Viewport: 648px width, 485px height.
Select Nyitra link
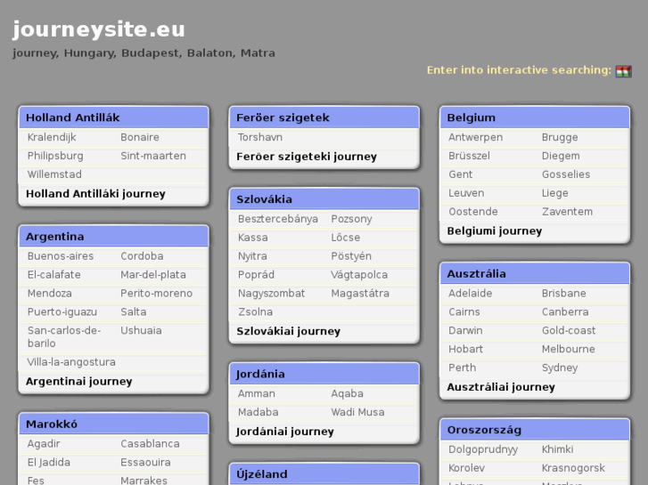(x=252, y=256)
